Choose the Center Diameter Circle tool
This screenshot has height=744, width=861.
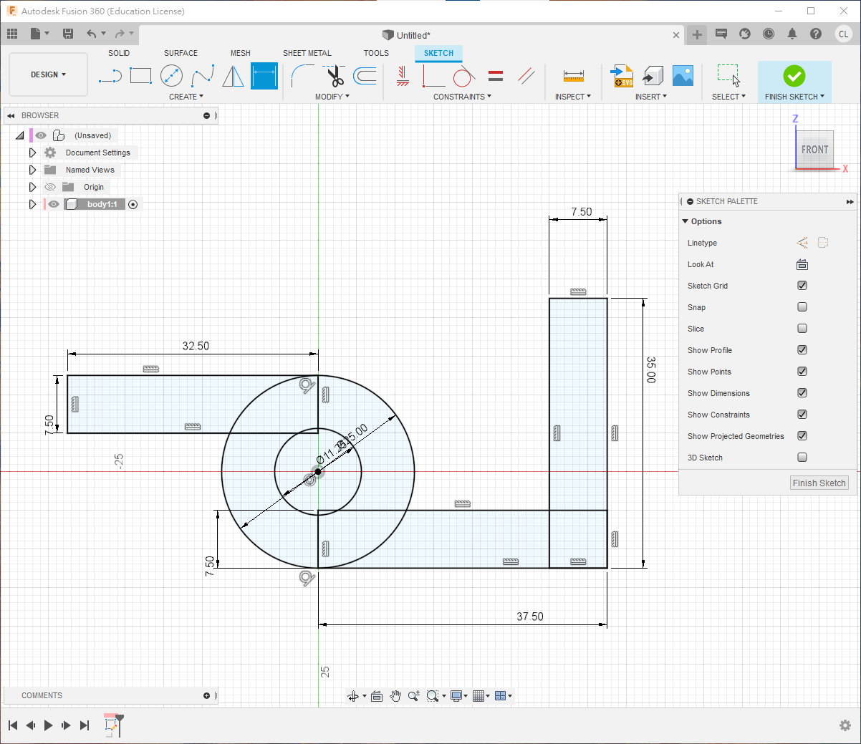pos(171,76)
